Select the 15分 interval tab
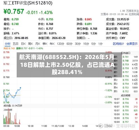The height and width of the screenshot is (130, 139). (x=86, y=44)
